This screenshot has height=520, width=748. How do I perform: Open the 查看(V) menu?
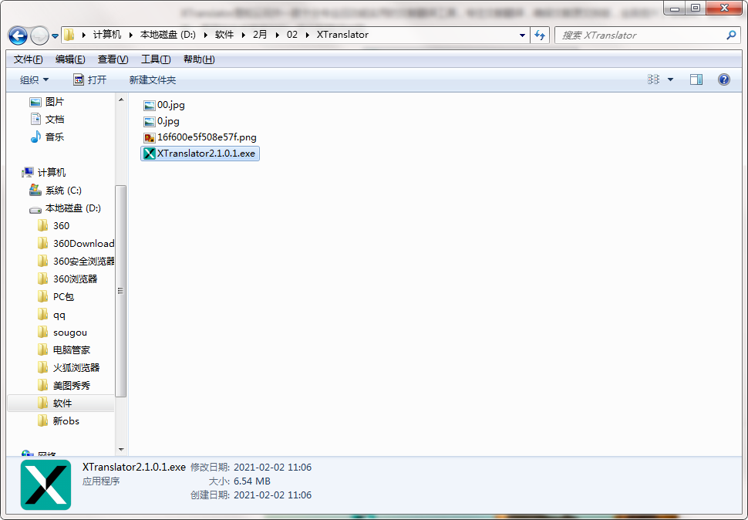(113, 59)
